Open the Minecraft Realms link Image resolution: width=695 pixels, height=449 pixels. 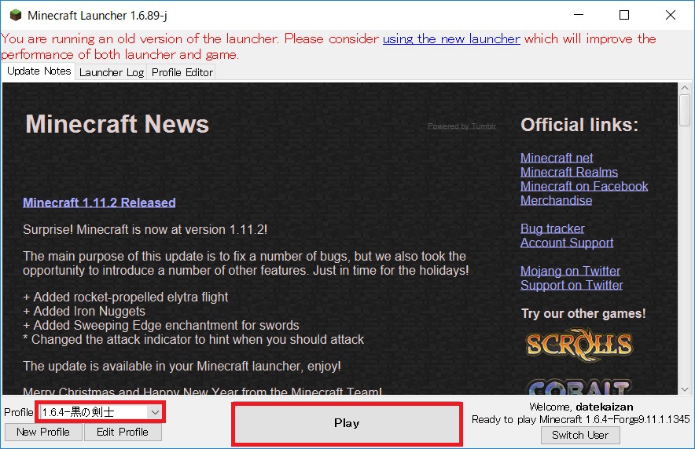pyautogui.click(x=569, y=172)
